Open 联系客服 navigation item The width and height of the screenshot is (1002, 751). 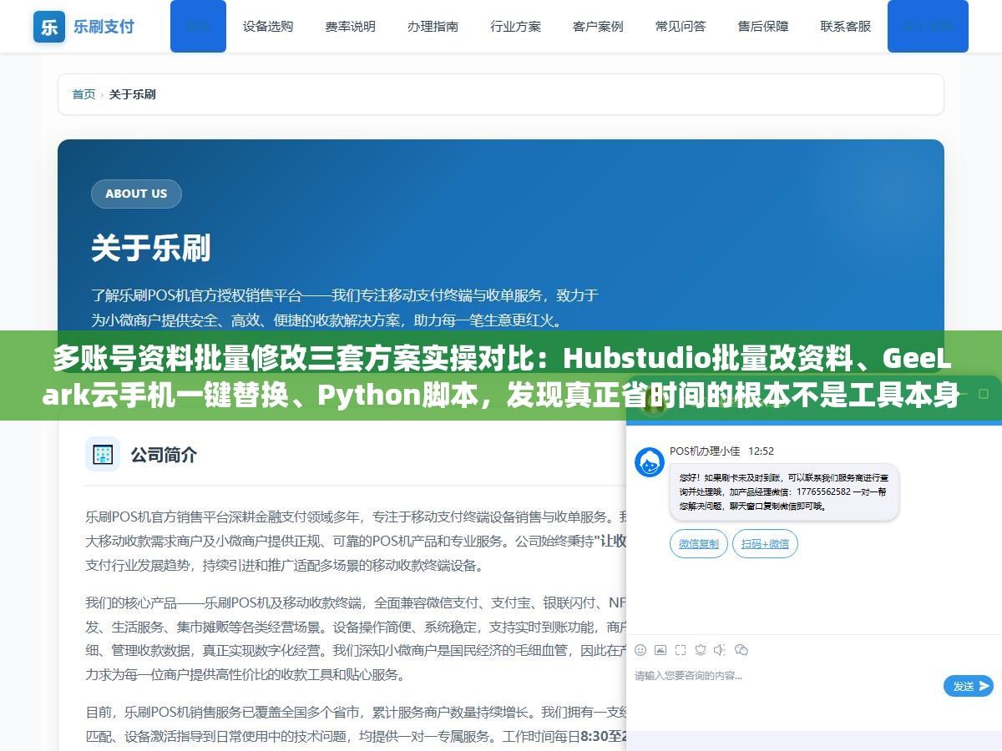coord(846,27)
